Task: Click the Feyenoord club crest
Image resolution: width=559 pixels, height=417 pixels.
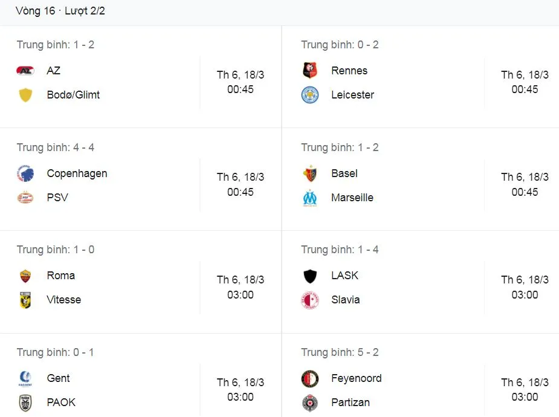Action: click(x=310, y=378)
